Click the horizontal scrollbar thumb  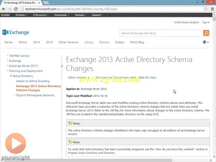pos(88,160)
